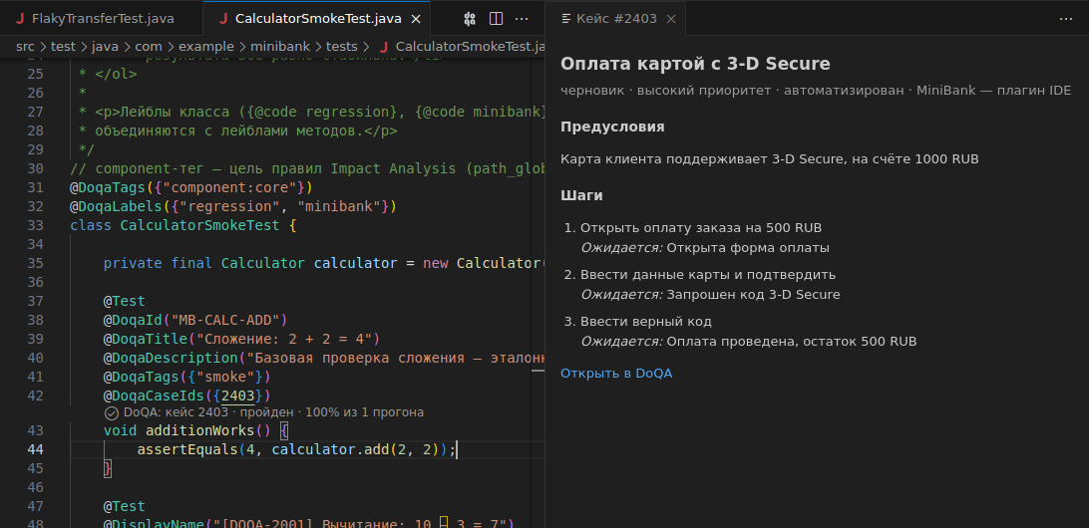This screenshot has height=528, width=1089.
Task: Open the 'minibank' breadcrumb segment
Action: click(280, 47)
